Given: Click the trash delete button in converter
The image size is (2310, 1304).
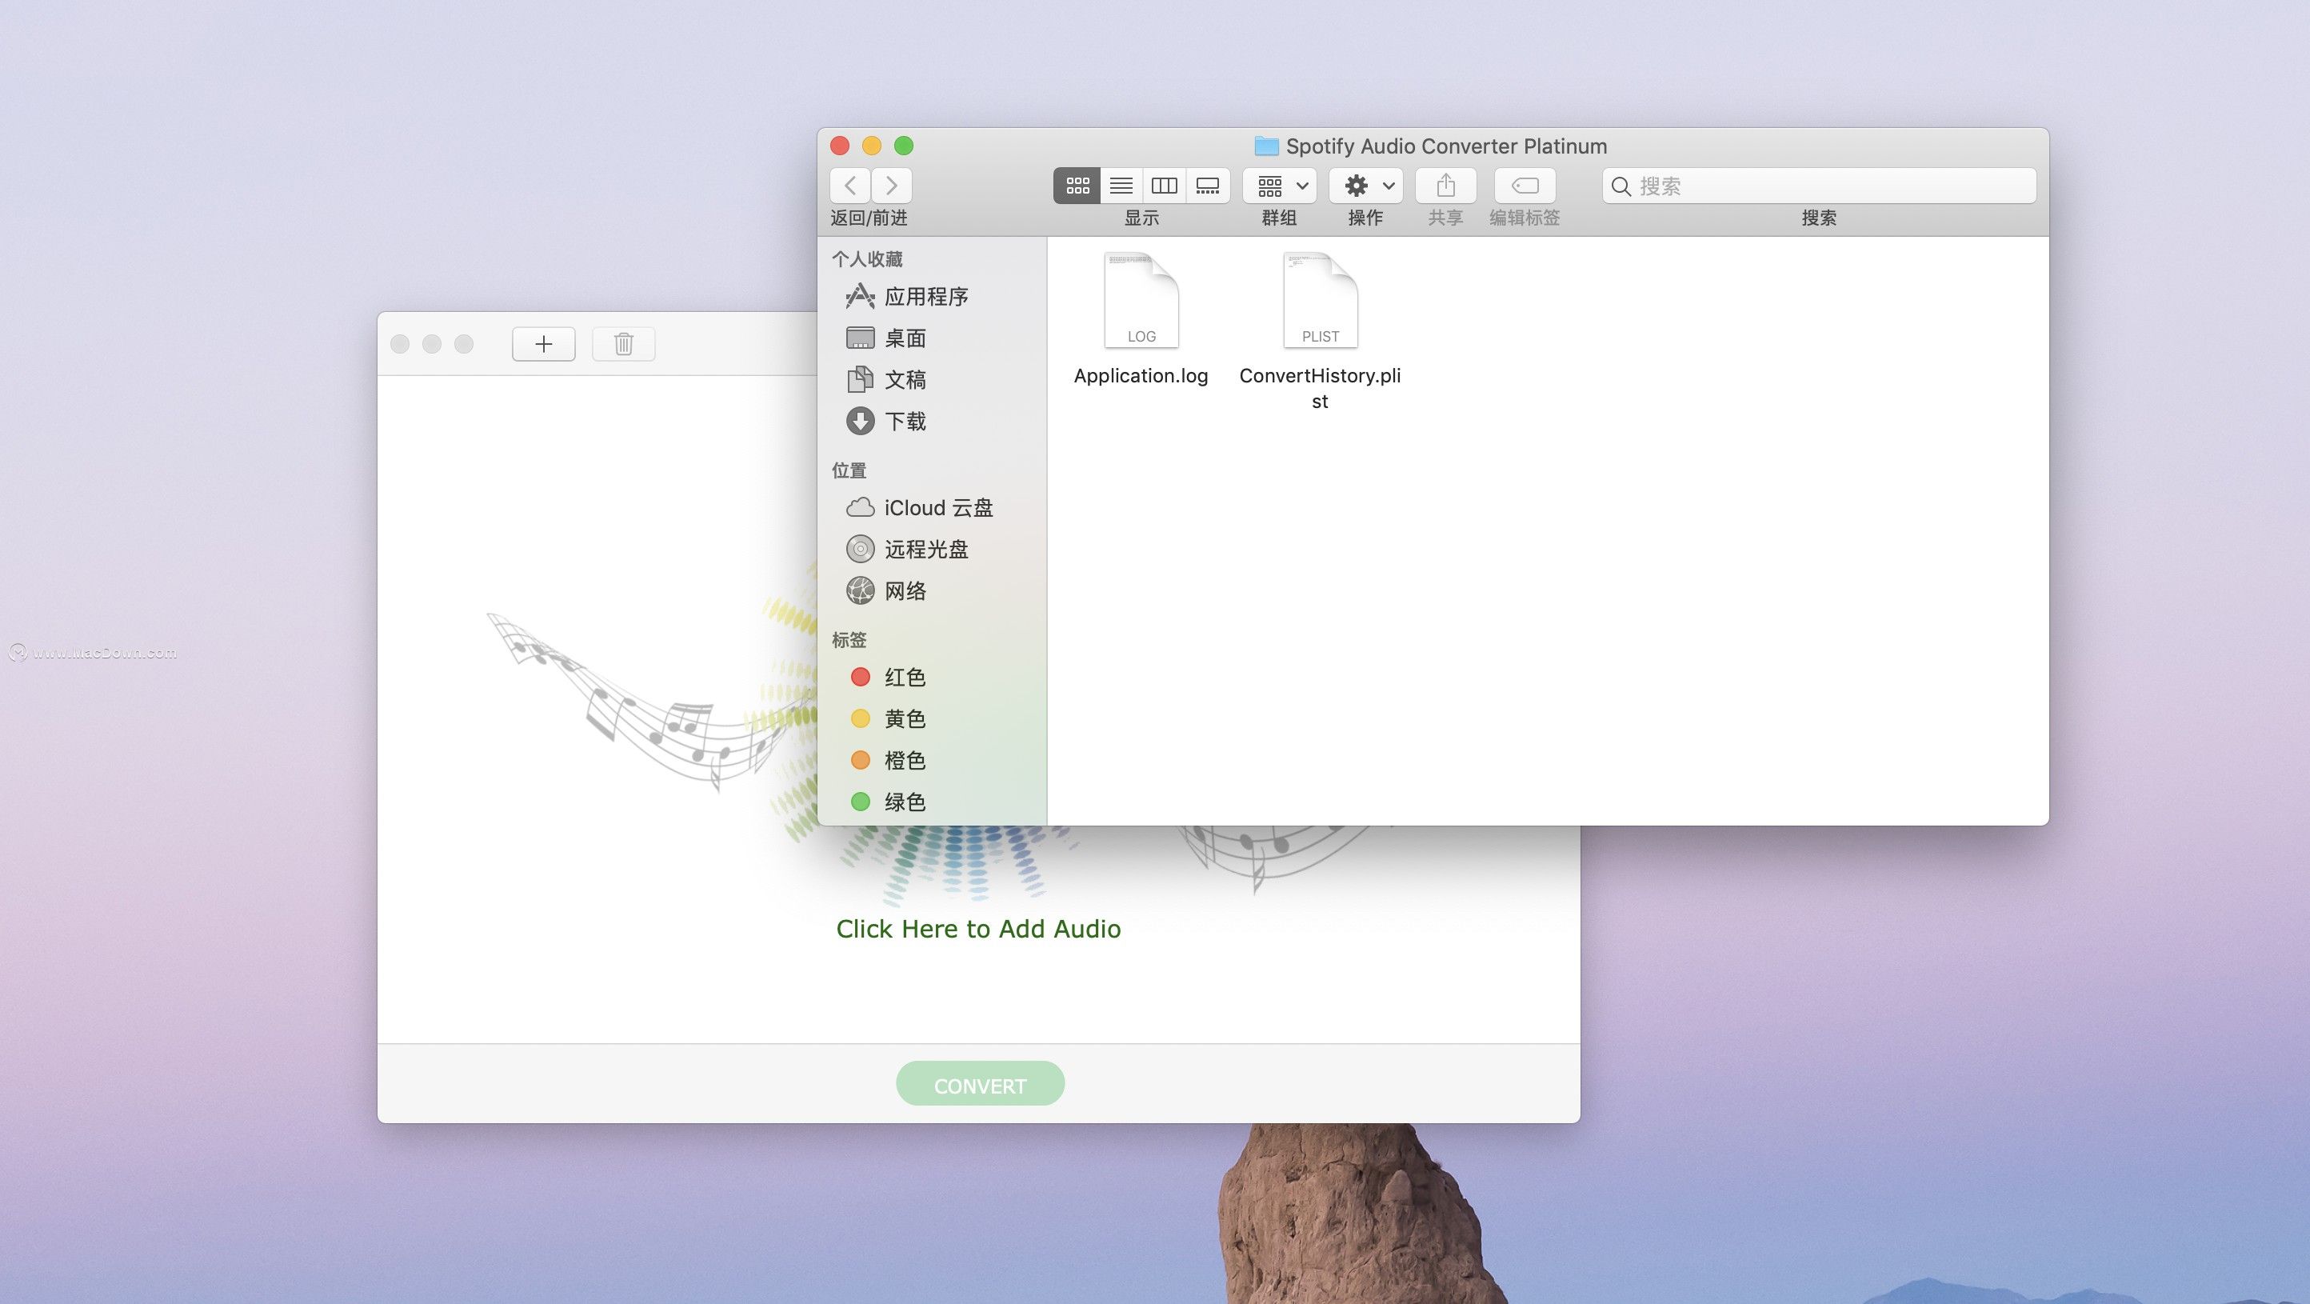Looking at the screenshot, I should click(623, 343).
